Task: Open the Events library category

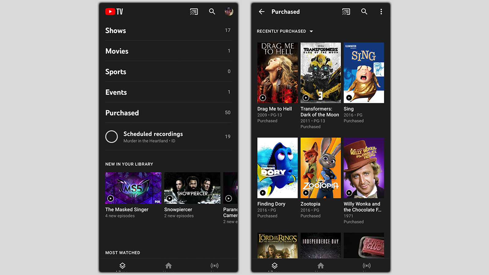Action: pyautogui.click(x=168, y=92)
